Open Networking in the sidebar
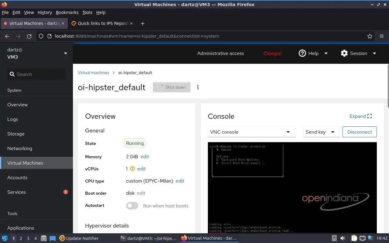Screen dimensions: 389x243 click(36, 148)
